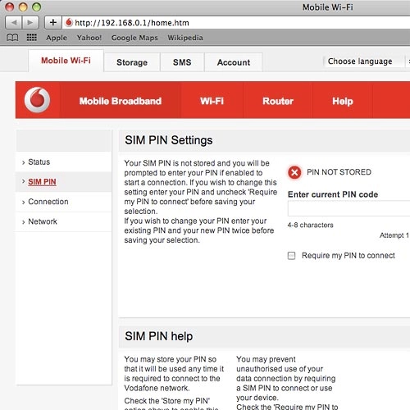Switch to the Storage tab
This screenshot has width=410, height=410.
click(132, 62)
